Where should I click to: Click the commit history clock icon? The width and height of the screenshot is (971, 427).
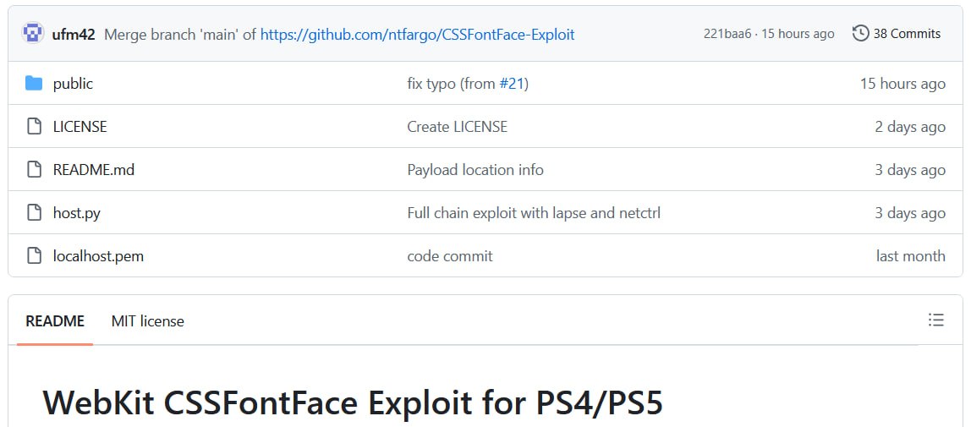coord(860,34)
